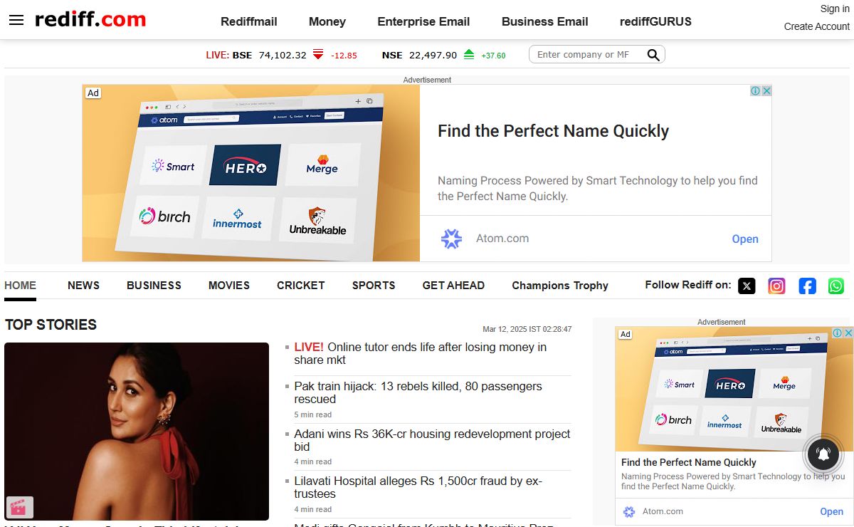This screenshot has width=854, height=527.
Task: Click the Sign in link
Action: tap(835, 9)
